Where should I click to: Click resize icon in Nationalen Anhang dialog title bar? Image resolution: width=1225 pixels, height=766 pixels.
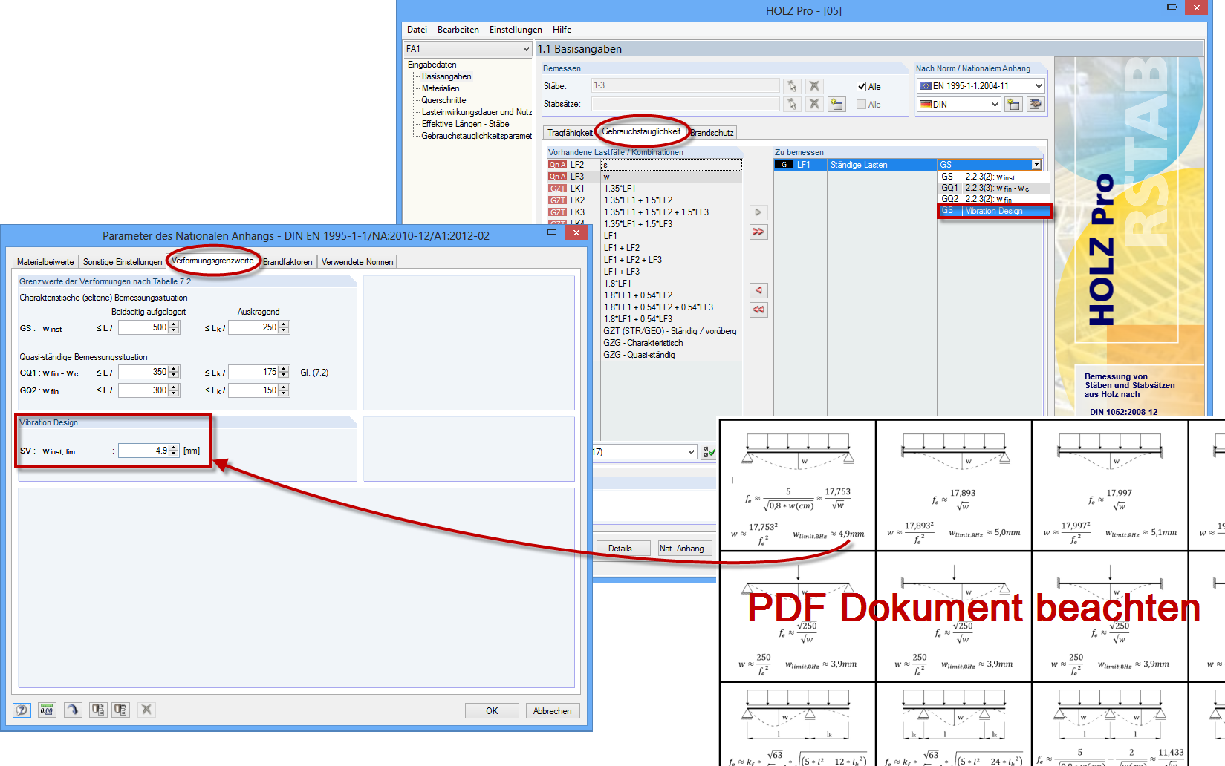coord(551,232)
